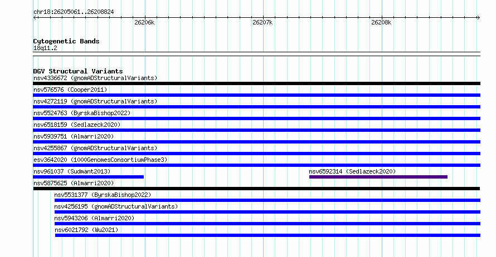Open nsv5875625 (Almarri2020) label
This screenshot has height=257, width=496.
(x=74, y=183)
